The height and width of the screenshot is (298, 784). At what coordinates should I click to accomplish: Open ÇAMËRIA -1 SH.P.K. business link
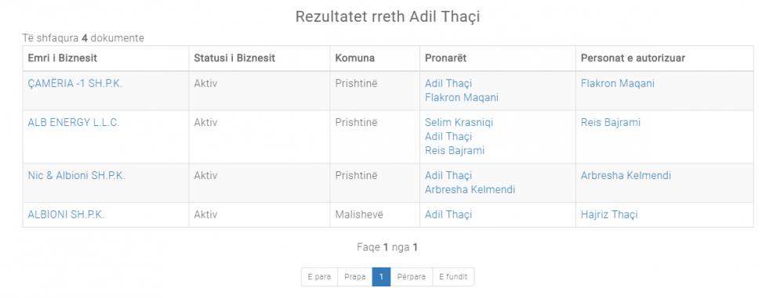click(75, 84)
